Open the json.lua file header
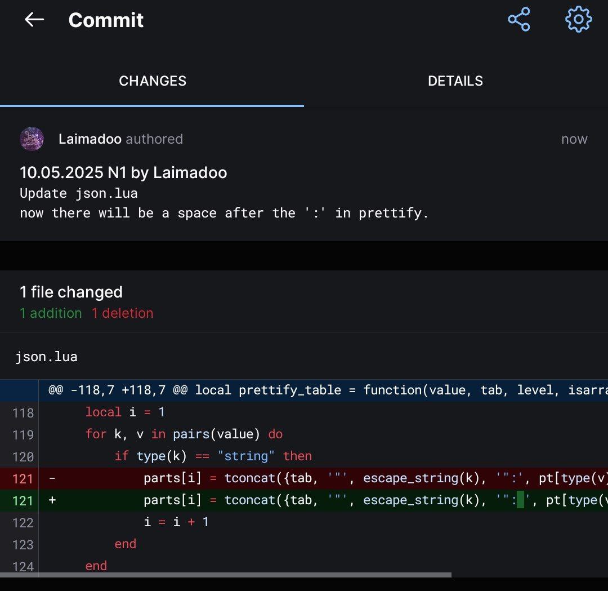Screen dimensions: 608x591 pos(47,357)
